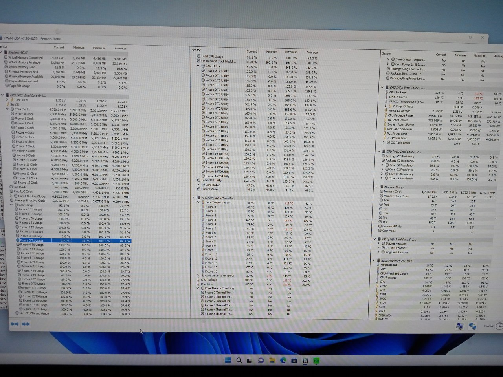
Task: Collapse the ASUS PRIME Z690-P D4 group
Action: pyautogui.click(x=374, y=260)
